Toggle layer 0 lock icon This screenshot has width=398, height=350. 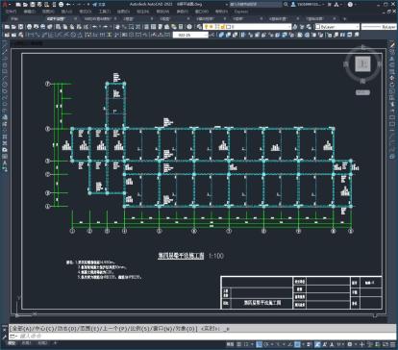[222, 27]
